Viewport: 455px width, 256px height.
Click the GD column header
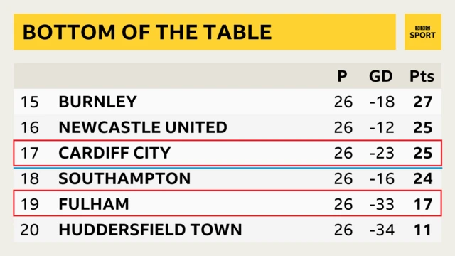tap(381, 76)
